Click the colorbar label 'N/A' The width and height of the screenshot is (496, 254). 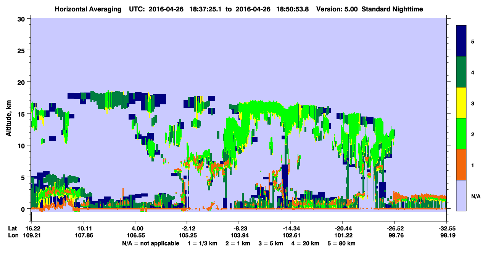[475, 196]
